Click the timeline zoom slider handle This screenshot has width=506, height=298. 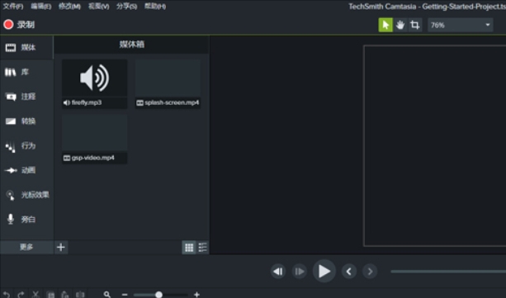[x=158, y=295]
